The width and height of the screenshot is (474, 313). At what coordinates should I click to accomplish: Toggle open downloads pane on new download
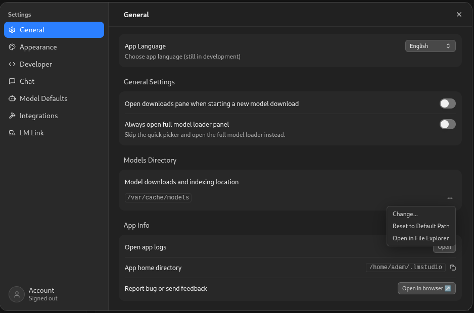[x=447, y=103]
